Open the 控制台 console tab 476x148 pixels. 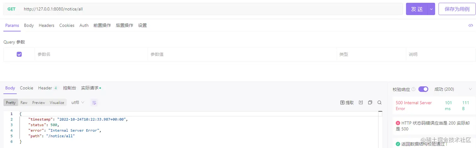(x=70, y=88)
